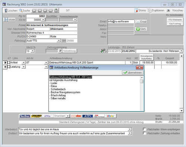
Task: Add a new record with plus icon
Action: pyautogui.click(x=56, y=10)
